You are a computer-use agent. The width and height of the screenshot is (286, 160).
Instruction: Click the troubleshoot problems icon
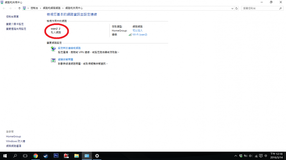pos(53,60)
